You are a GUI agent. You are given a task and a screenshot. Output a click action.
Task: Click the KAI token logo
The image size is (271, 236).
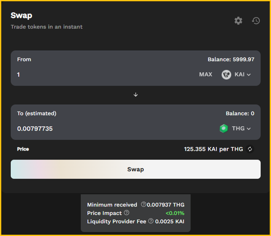226,75
